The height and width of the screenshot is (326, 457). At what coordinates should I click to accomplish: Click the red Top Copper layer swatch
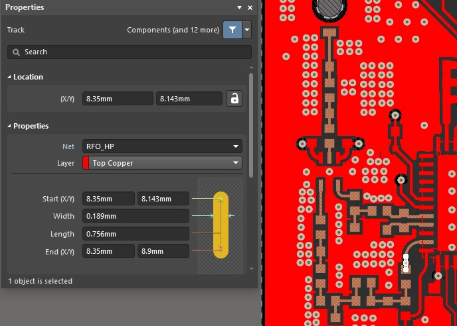click(x=86, y=163)
